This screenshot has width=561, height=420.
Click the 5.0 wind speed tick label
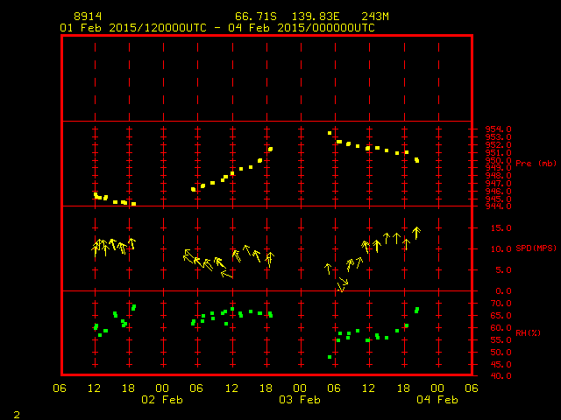[503, 270]
